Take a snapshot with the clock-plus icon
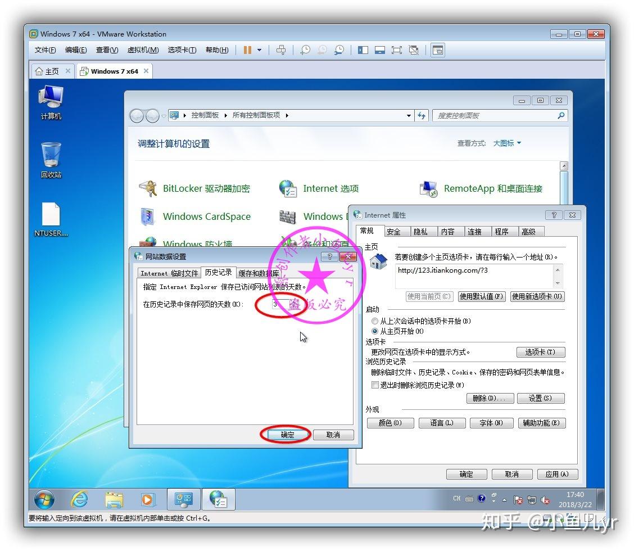Screen dimensions: 634x551 (305, 50)
